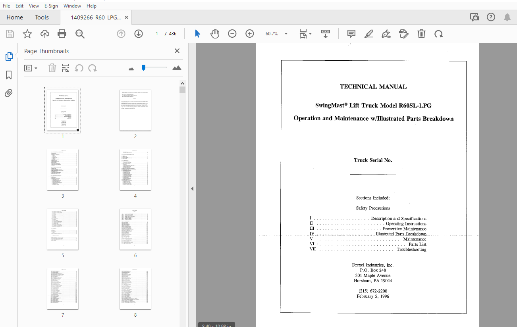Open the E-Sign menu

click(x=51, y=6)
